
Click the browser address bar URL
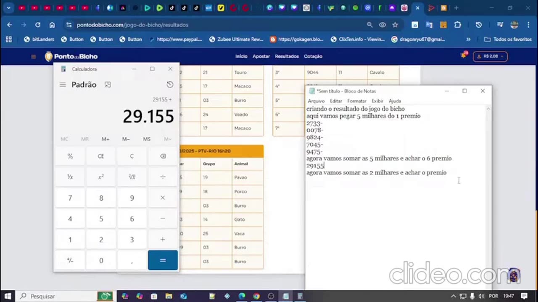pyautogui.click(x=132, y=25)
